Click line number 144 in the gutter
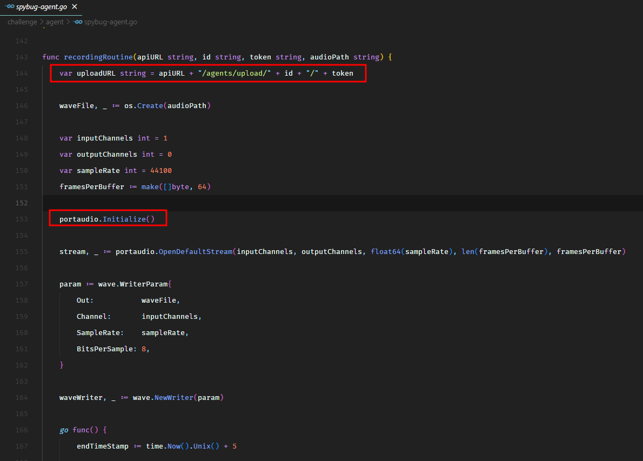643x461 pixels. pos(22,73)
